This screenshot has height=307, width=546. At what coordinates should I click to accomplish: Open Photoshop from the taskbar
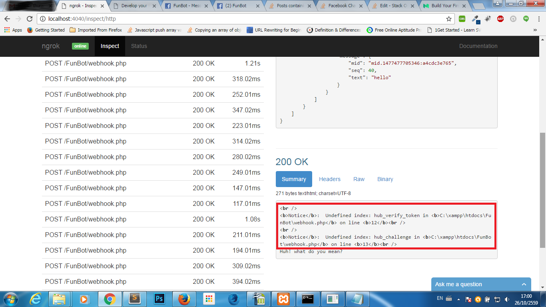159,299
